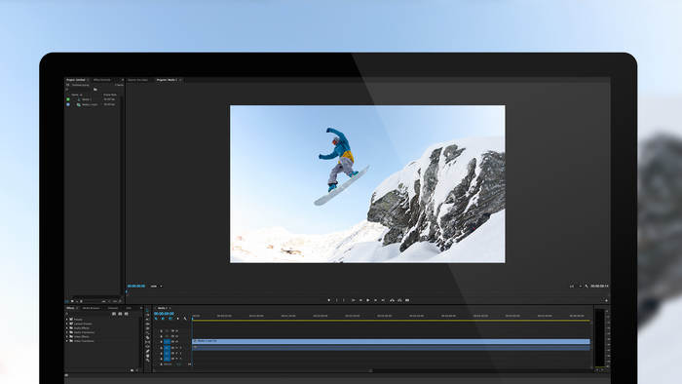Switch to the Source monitor tab
The width and height of the screenshot is (682, 384).
(138, 80)
